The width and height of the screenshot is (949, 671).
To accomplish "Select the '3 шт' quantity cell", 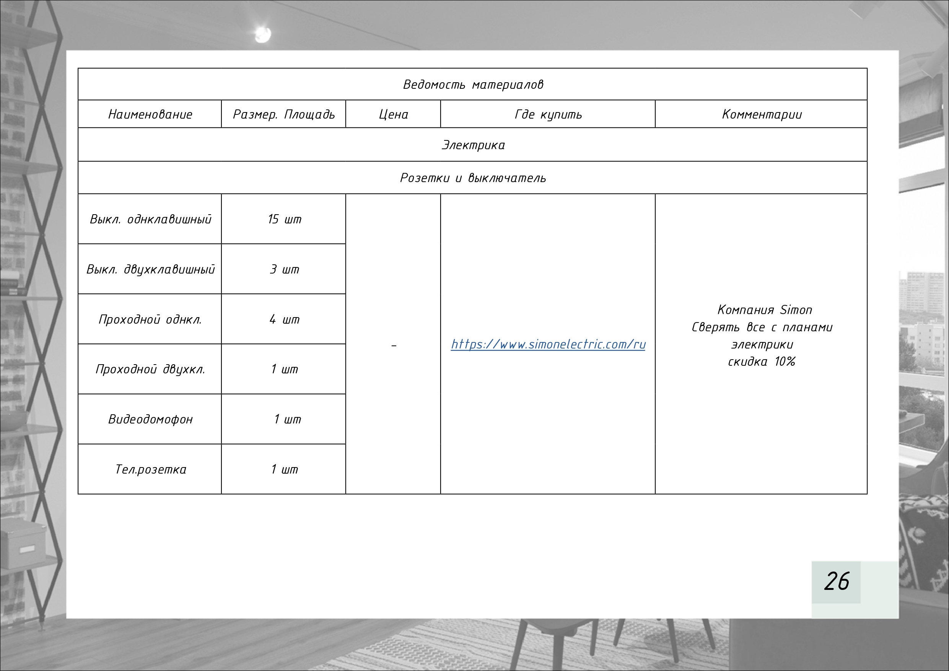I will [x=284, y=270].
